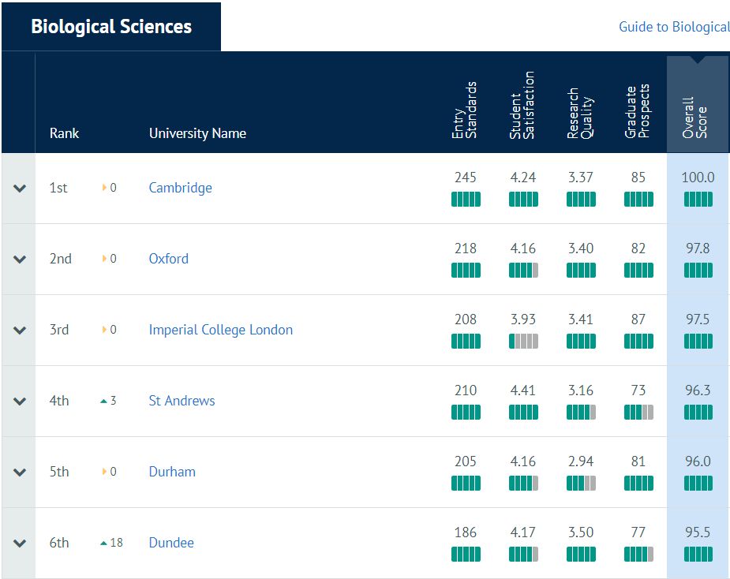Click Cambridge's entry standards value 245

coord(466,177)
